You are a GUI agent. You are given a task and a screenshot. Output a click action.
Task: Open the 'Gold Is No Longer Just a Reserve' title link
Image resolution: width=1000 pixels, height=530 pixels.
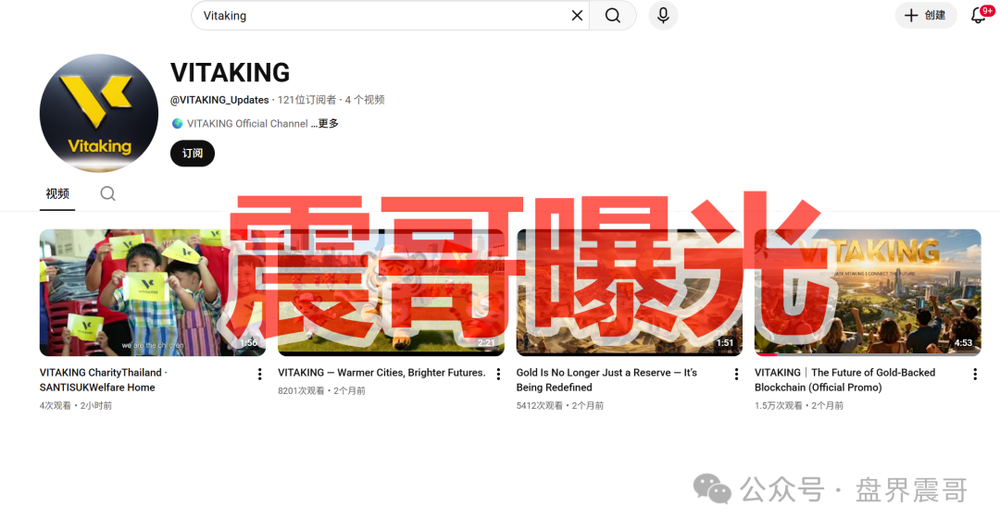click(x=606, y=379)
